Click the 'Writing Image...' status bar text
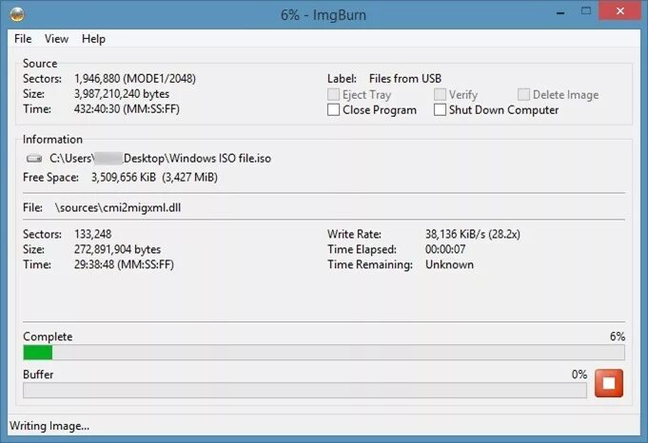This screenshot has width=648, height=443. (49, 426)
